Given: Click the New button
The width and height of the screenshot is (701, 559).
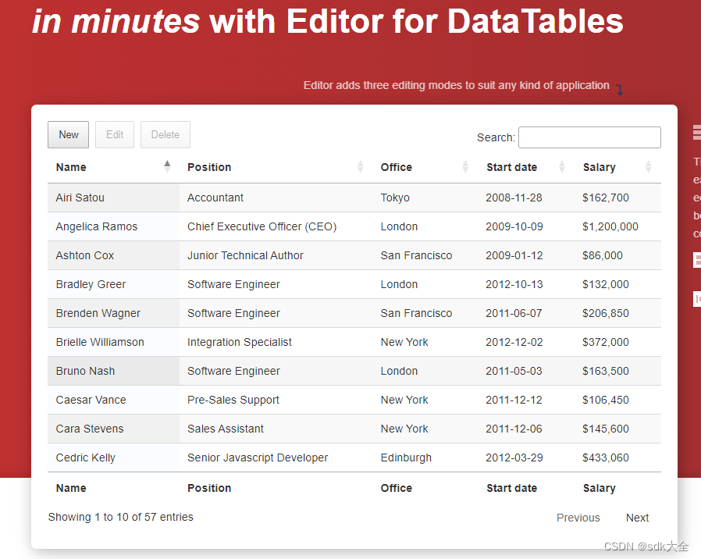Looking at the screenshot, I should pyautogui.click(x=69, y=134).
